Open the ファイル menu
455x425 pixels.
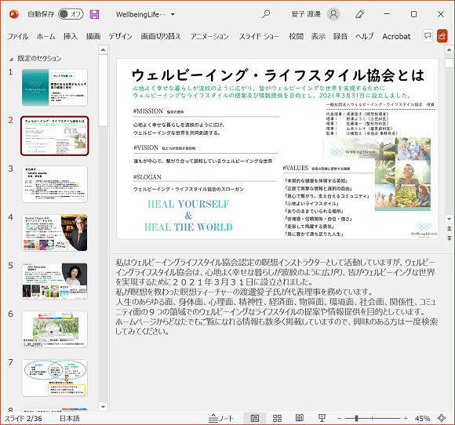click(18, 36)
